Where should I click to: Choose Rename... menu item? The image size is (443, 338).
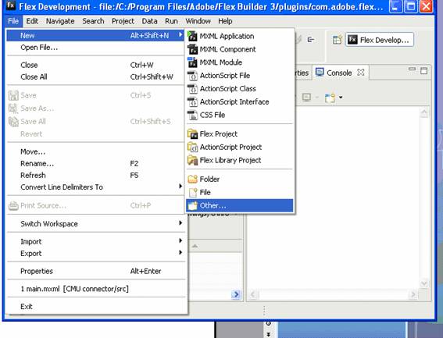[x=95, y=163]
